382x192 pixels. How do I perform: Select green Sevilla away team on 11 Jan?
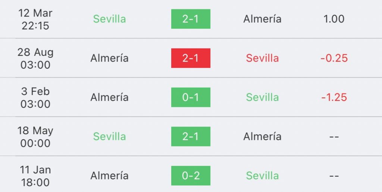click(x=262, y=176)
